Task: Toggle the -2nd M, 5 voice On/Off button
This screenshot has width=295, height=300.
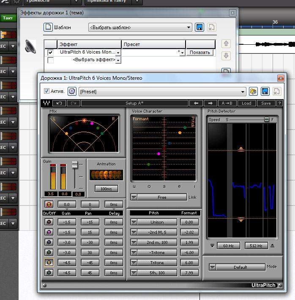Action: coord(49,232)
